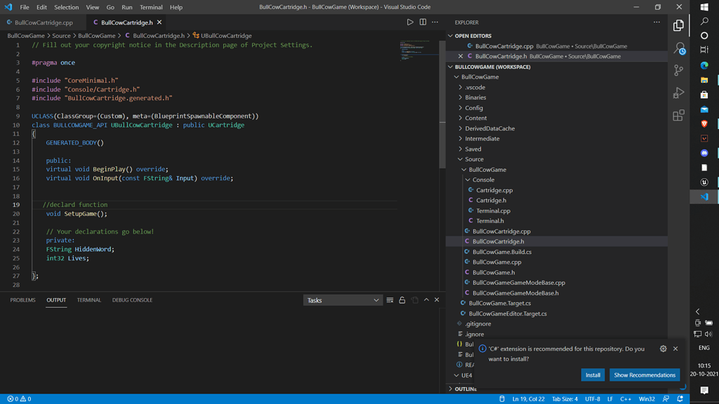
Task: Clear the Output panel
Action: click(x=390, y=299)
